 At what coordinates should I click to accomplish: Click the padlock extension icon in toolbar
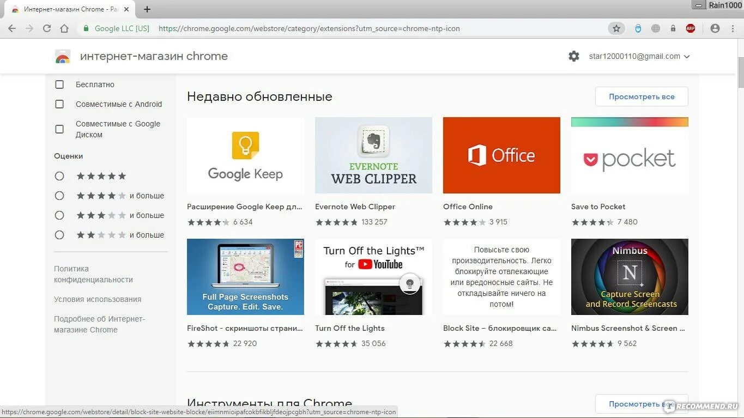click(x=673, y=28)
